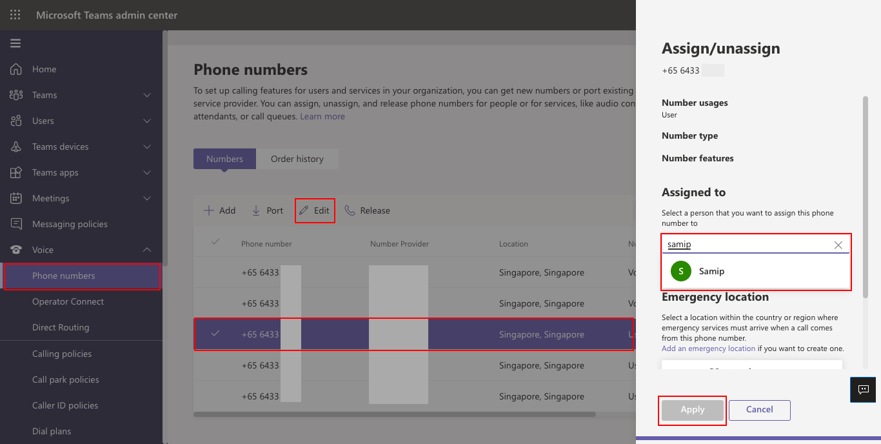This screenshot has height=444, width=881.
Task: Expand the Meetings section chevron
Action: [147, 198]
